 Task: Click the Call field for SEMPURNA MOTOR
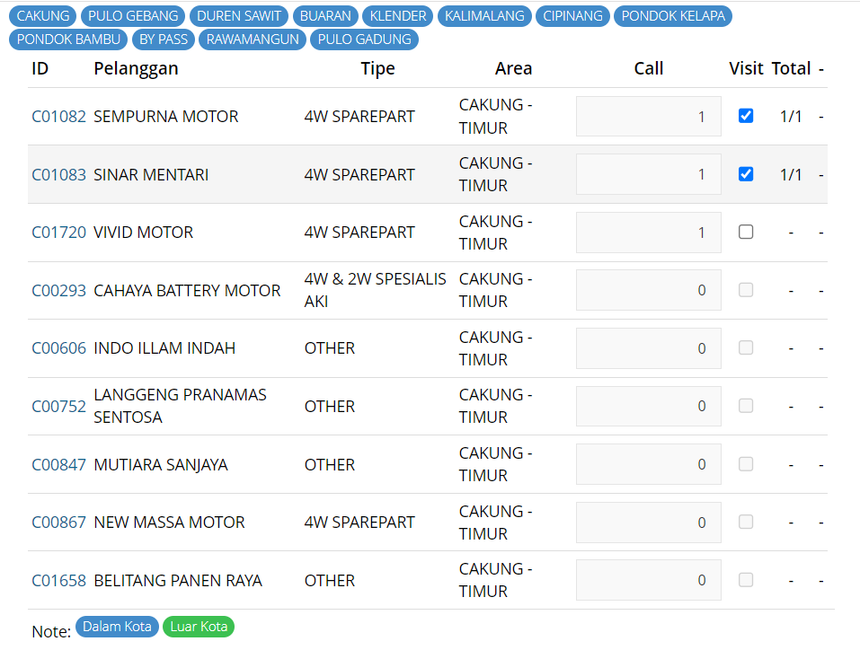(x=648, y=117)
